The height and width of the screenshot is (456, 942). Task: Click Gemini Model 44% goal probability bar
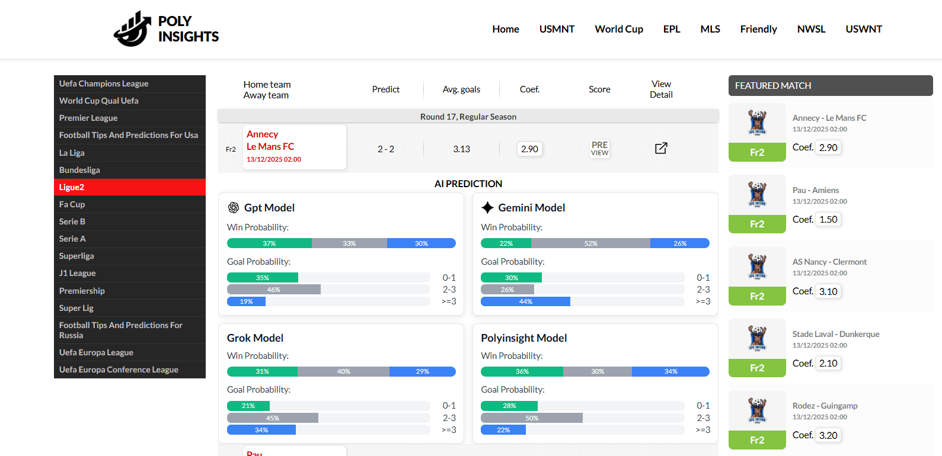525,301
